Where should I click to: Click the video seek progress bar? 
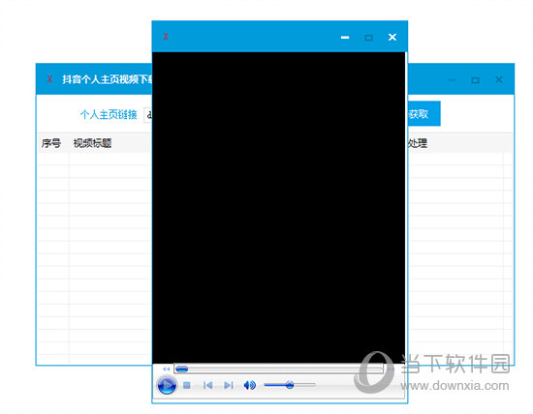tap(279, 369)
